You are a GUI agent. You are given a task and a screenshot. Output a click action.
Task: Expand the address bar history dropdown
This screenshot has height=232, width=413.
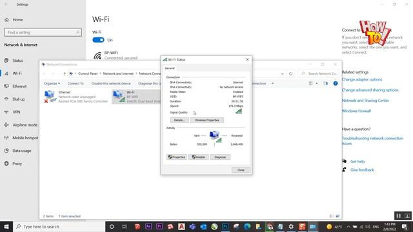point(283,73)
